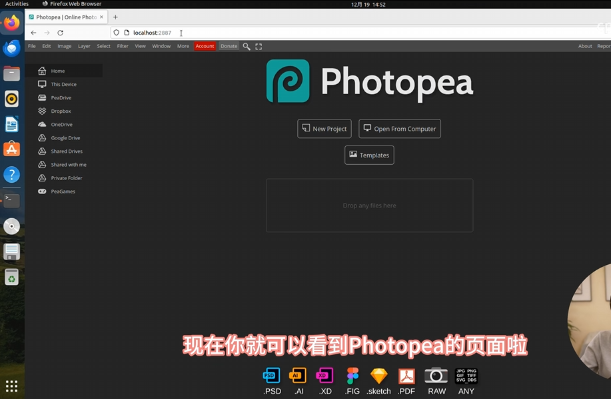
Task: Reload the page in Firefox
Action: coord(61,33)
